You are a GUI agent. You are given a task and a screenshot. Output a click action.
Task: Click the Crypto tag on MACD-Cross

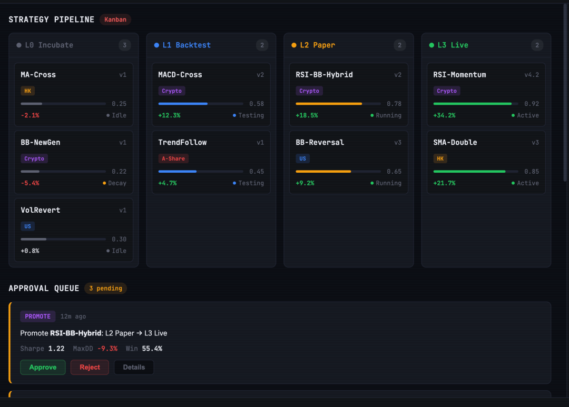pos(172,91)
